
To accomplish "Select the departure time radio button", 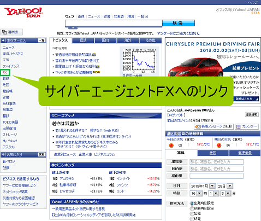I will tap(192, 203).
